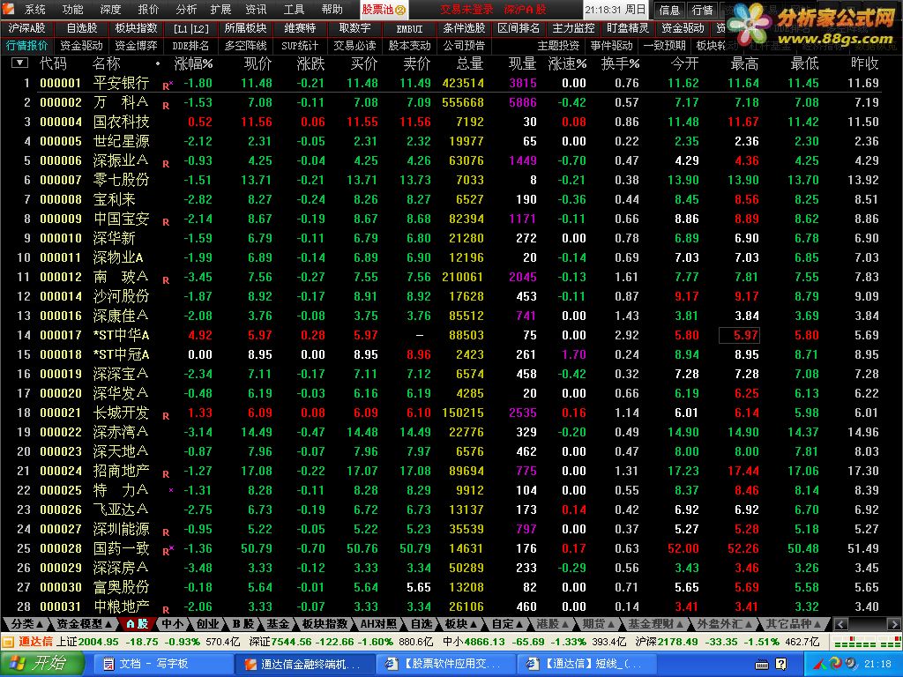
Task: Switch to 文档 - 写字板 taskbar window
Action: point(162,664)
